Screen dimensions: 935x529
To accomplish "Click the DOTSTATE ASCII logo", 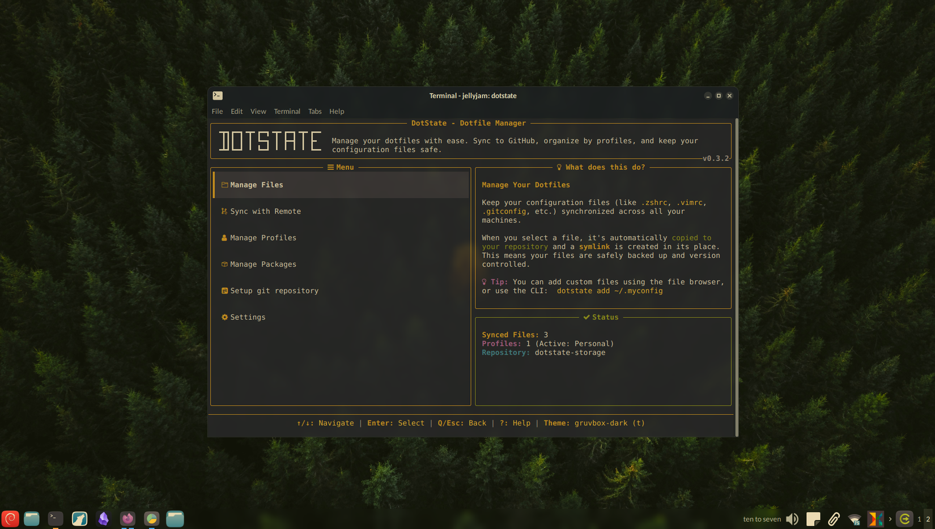I will point(270,141).
